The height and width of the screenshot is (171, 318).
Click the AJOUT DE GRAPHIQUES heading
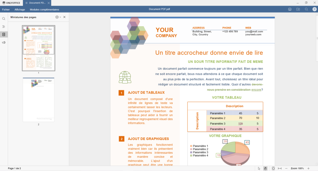pos(148,139)
